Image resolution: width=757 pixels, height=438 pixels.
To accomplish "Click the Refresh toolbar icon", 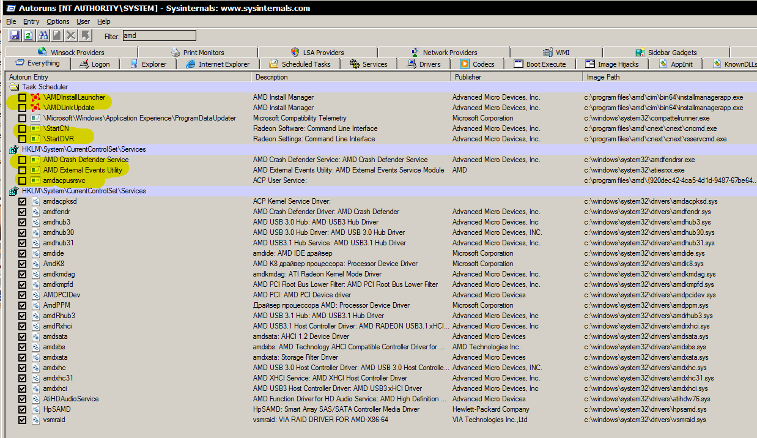I will (29, 35).
